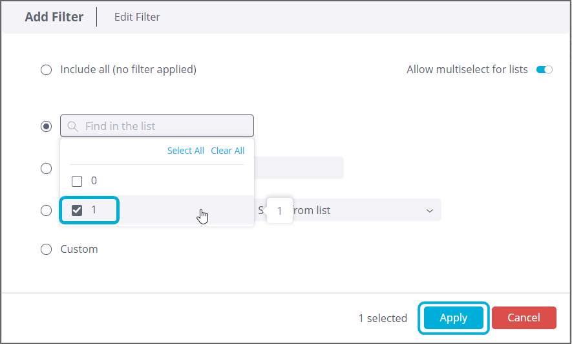
Task: Select the radio button directly above Custom
Action: (47, 210)
